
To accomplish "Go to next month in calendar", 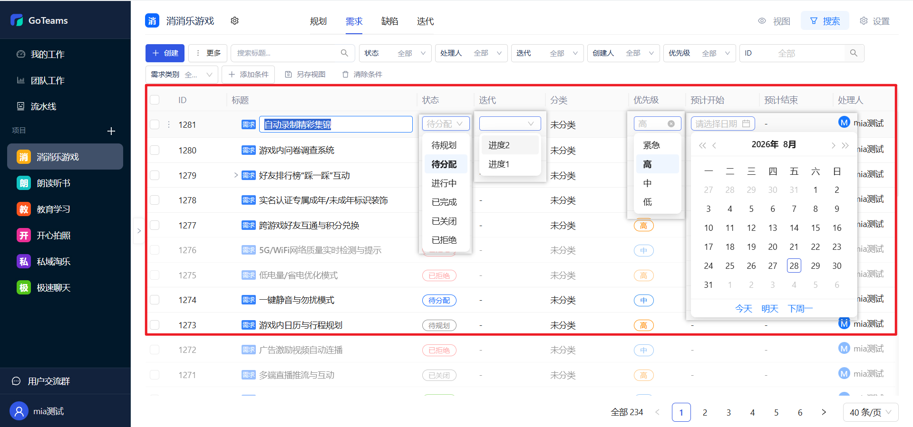I will 833,145.
